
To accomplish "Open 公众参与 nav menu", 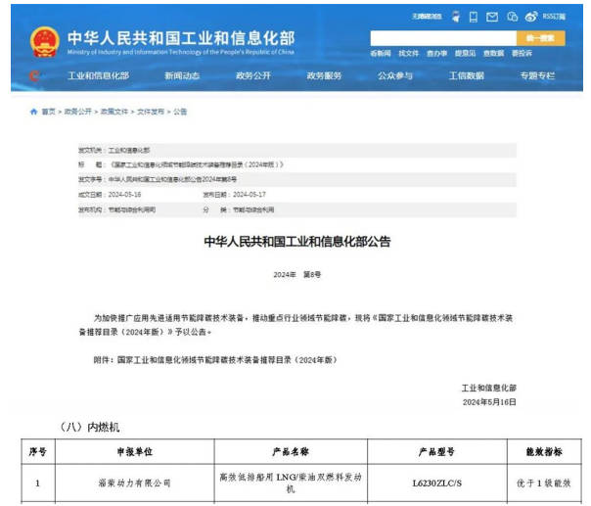I will [x=395, y=75].
